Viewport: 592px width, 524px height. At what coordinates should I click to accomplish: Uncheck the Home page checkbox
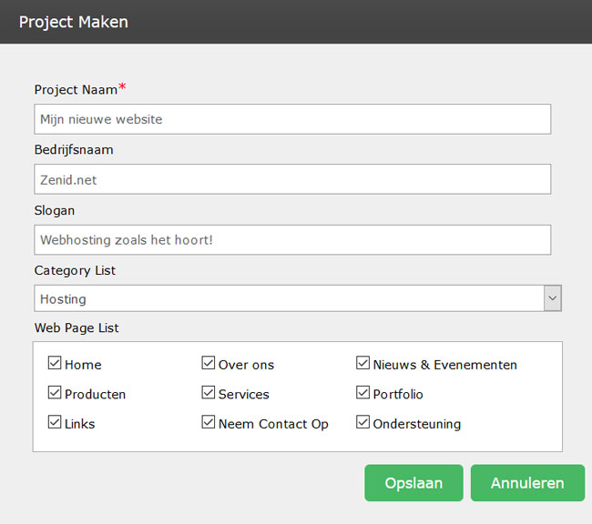pos(55,363)
